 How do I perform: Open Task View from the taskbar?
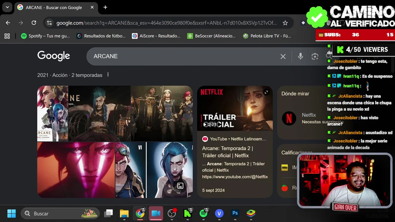pos(108,213)
